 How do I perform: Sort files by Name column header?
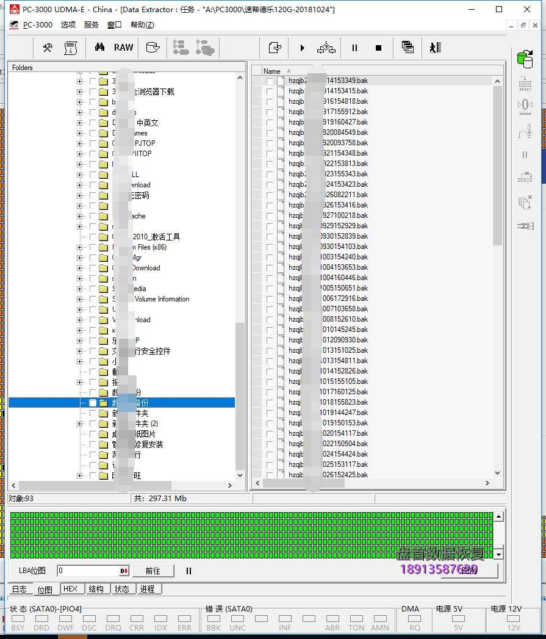click(x=271, y=71)
